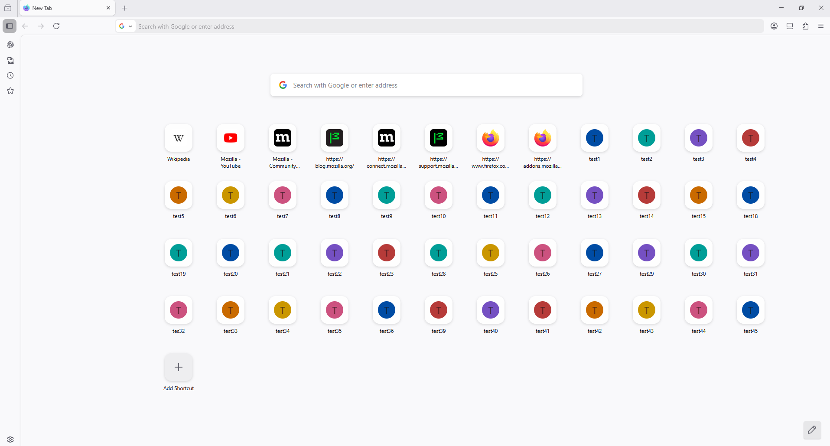Toggle the sidebar show/hide button
830x446 pixels.
point(10,26)
